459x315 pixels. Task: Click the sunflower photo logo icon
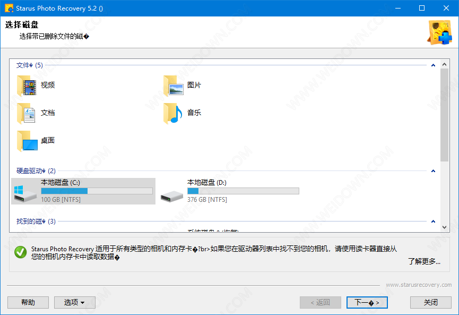440,32
